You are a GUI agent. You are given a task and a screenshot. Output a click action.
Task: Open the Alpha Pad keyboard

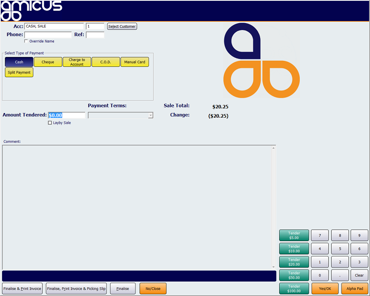355,289
